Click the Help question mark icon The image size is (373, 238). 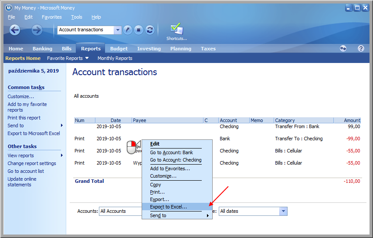coord(361,49)
